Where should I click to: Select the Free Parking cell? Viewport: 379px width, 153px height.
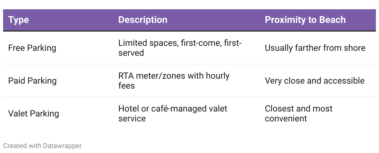(x=32, y=48)
